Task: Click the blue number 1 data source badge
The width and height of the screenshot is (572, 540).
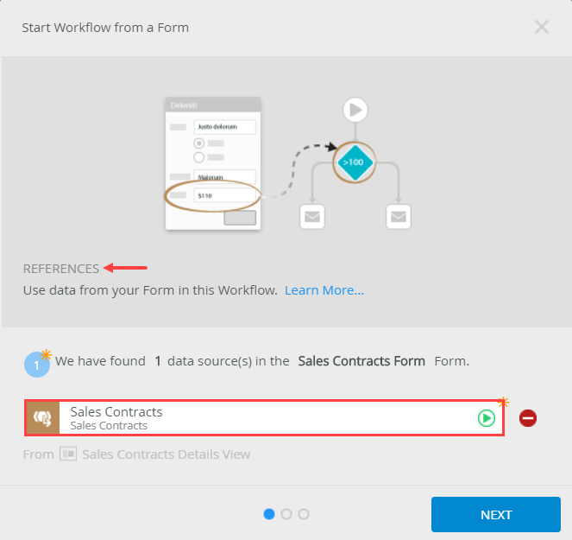Action: 37,365
